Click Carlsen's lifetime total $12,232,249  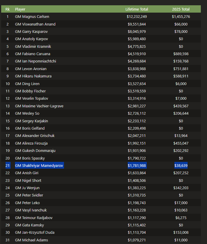click(x=137, y=17)
